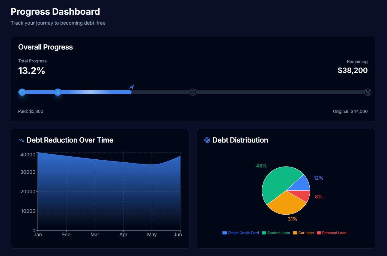Select the award ribbon milestone marker
Screen dimensions: 387x256
click(58, 92)
